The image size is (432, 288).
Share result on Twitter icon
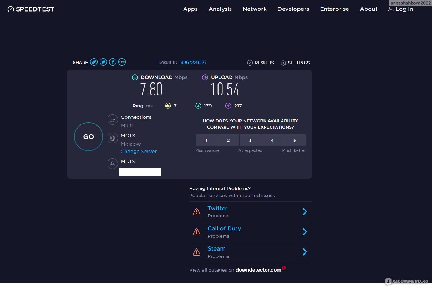point(103,62)
